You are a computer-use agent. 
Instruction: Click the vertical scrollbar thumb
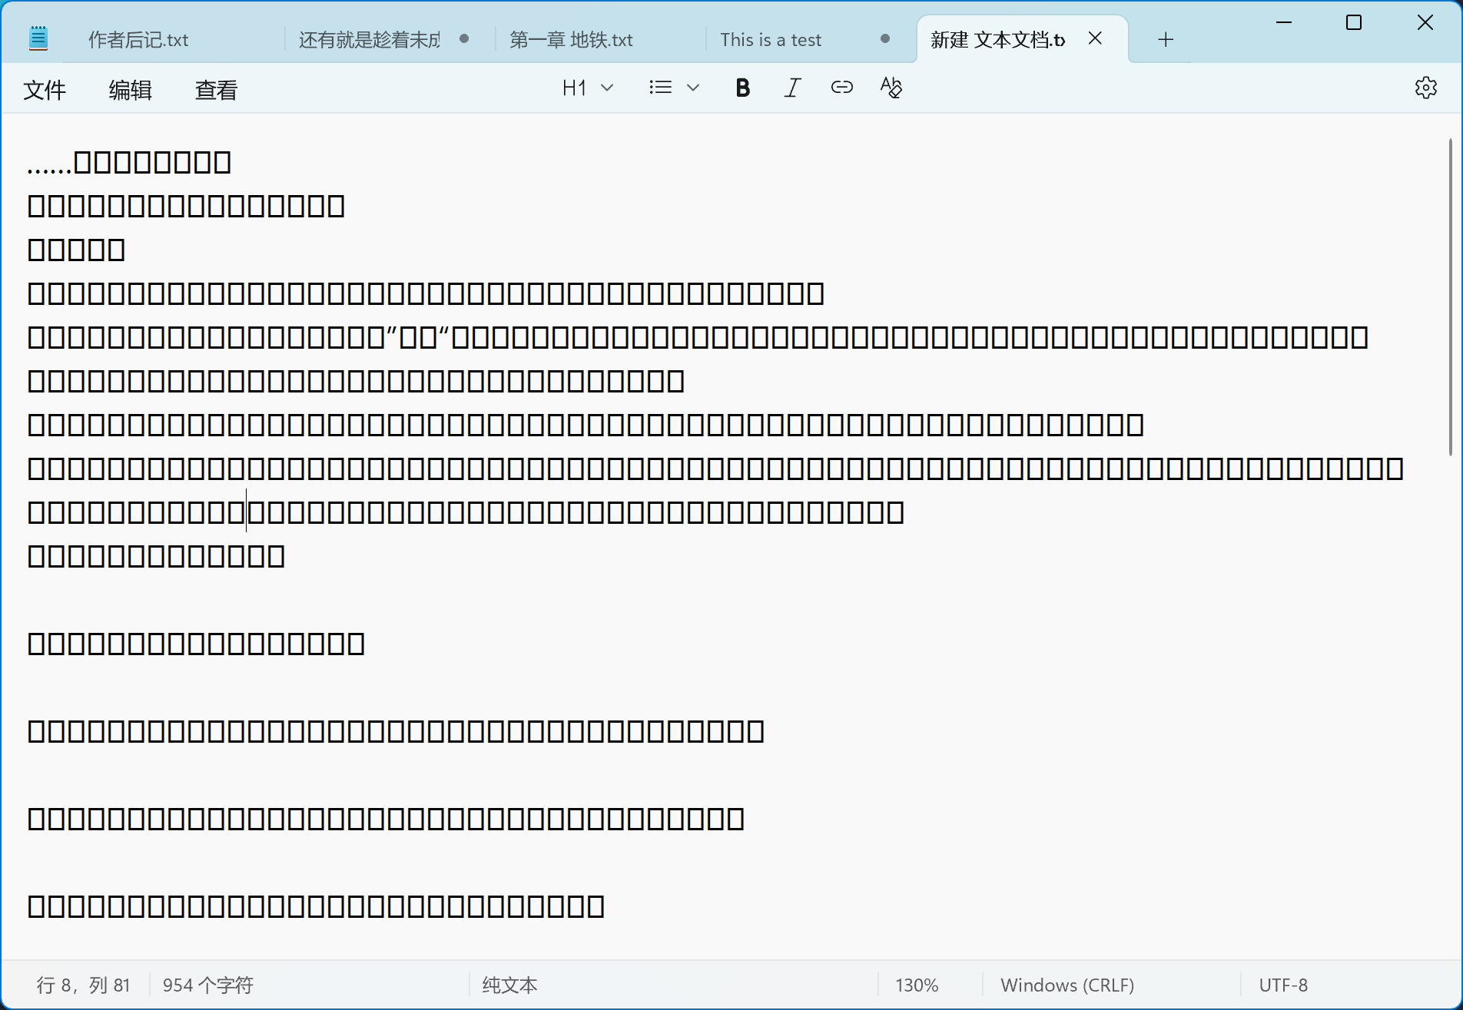(1450, 296)
